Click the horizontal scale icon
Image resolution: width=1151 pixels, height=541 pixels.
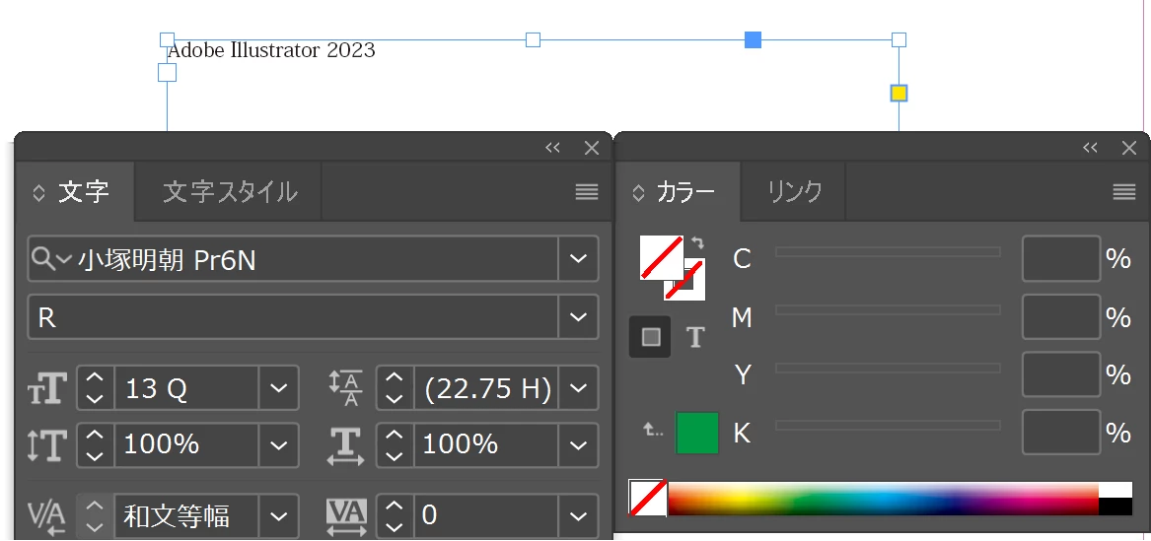pos(345,446)
